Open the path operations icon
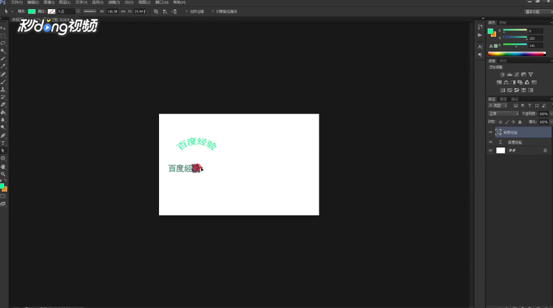 coord(156,12)
